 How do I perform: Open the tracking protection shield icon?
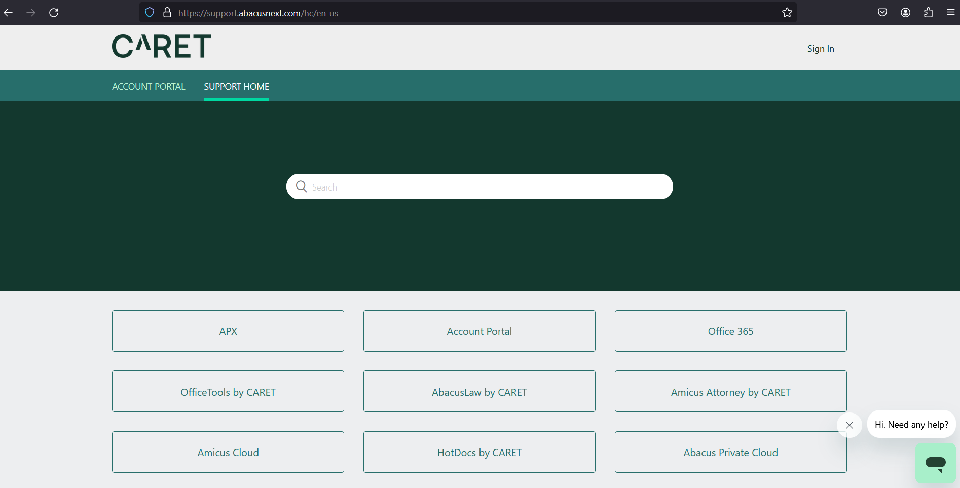coord(150,13)
